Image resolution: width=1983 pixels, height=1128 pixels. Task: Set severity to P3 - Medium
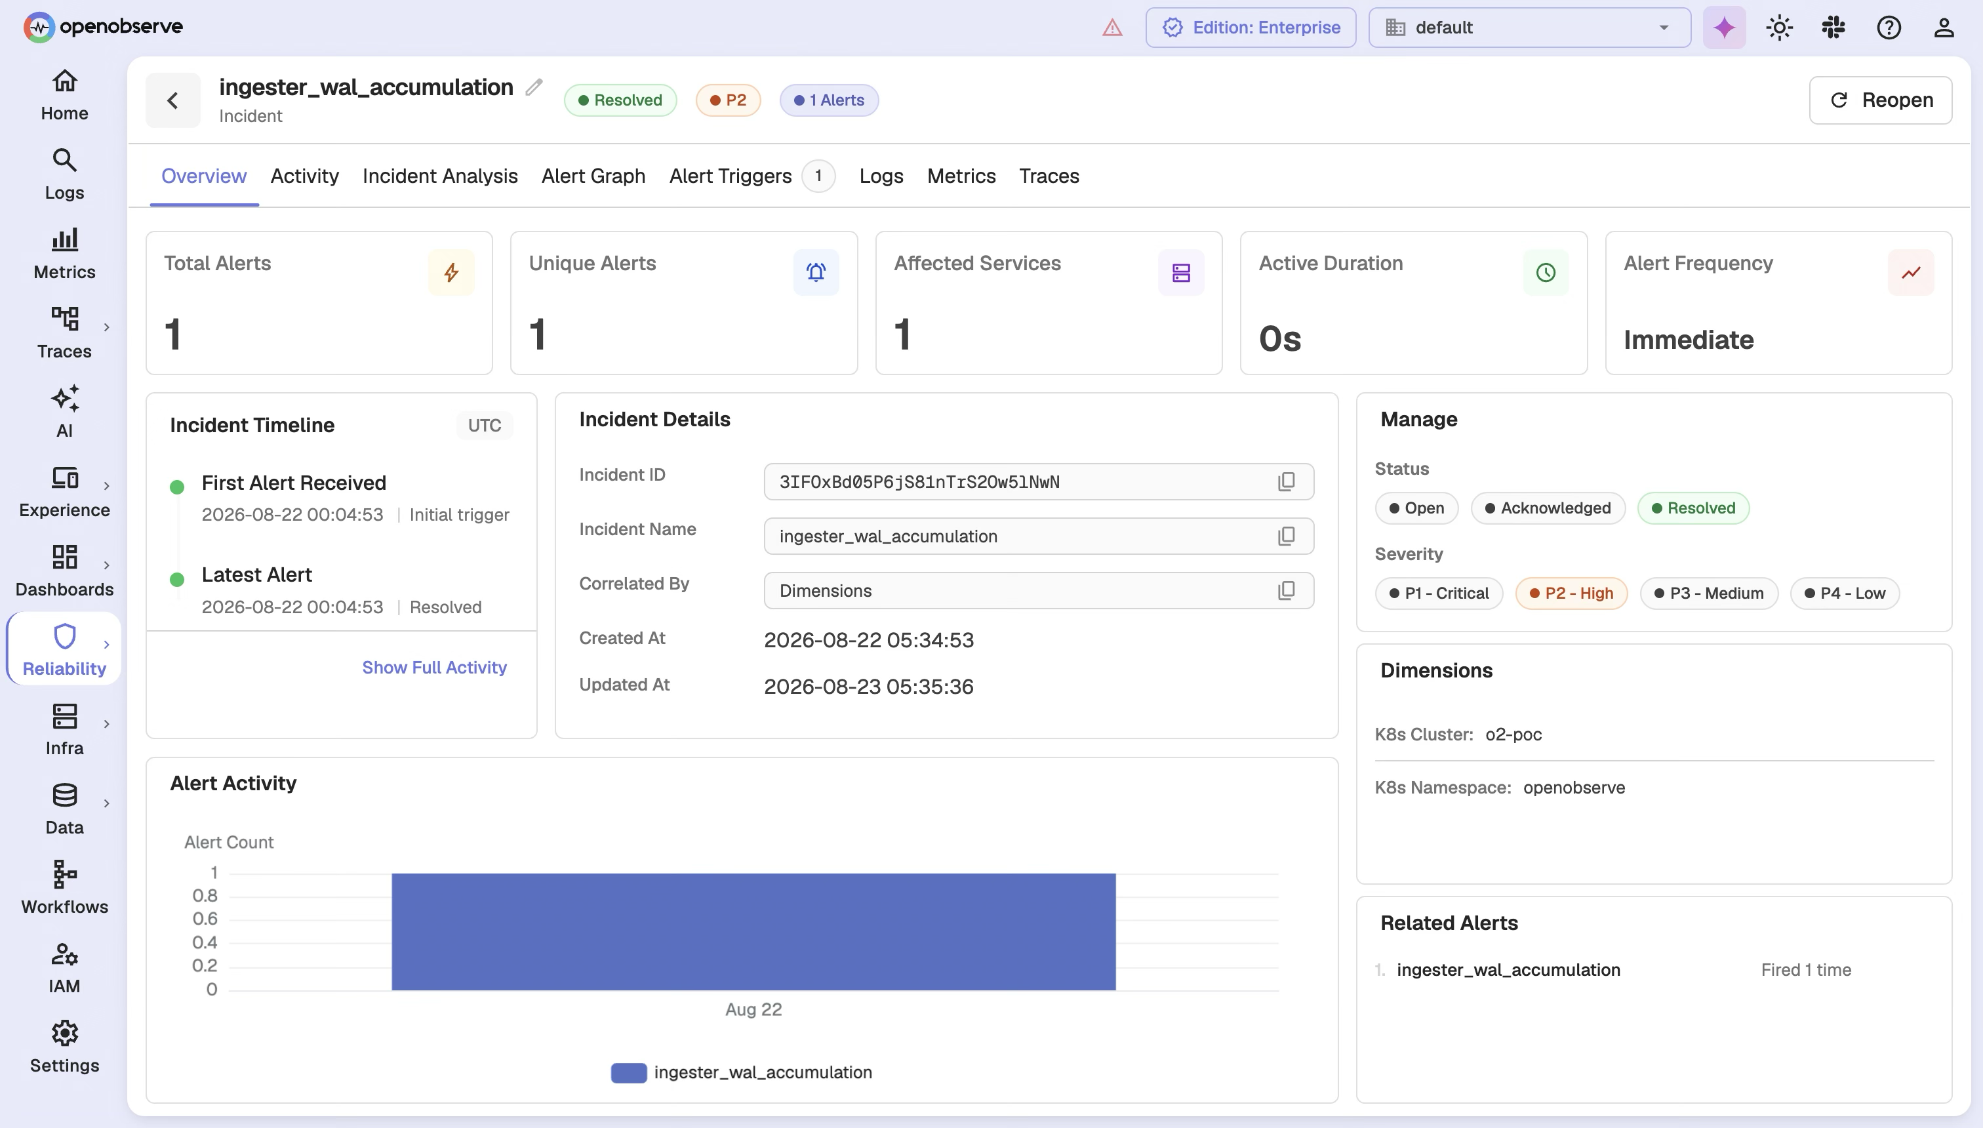[1709, 594]
